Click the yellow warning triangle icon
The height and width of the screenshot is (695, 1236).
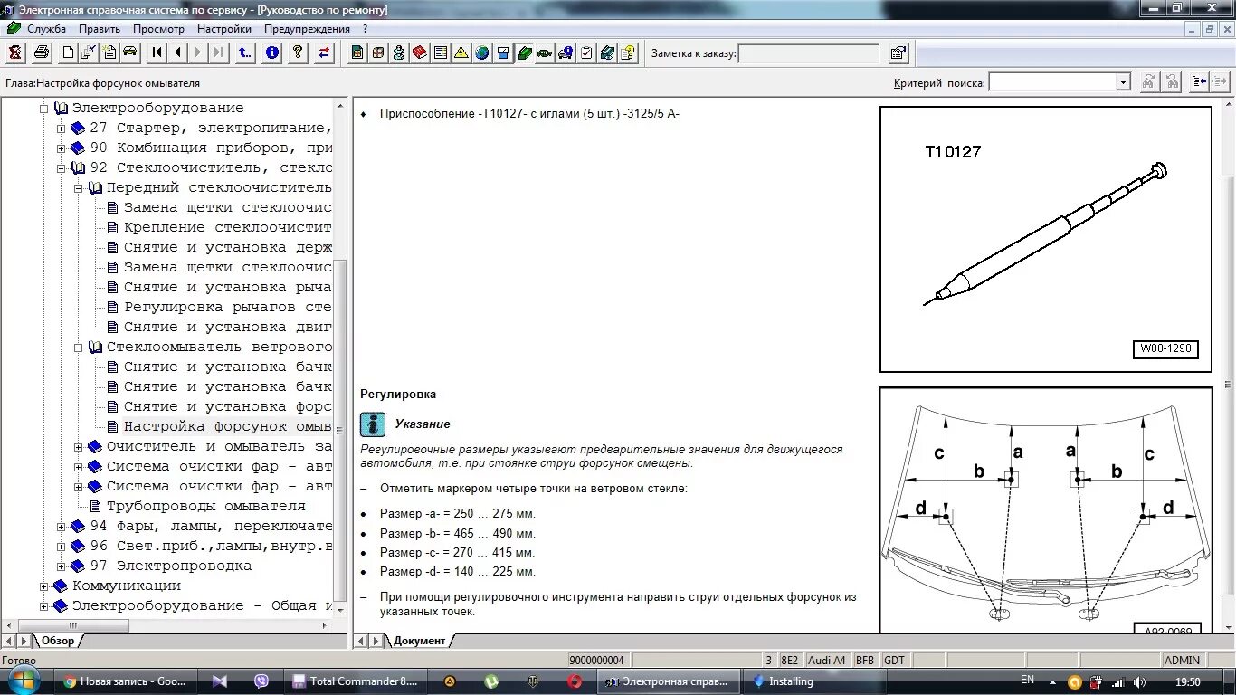click(x=461, y=52)
